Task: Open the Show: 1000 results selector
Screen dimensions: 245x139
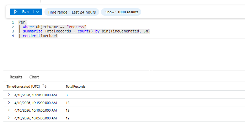Action: click(x=121, y=12)
